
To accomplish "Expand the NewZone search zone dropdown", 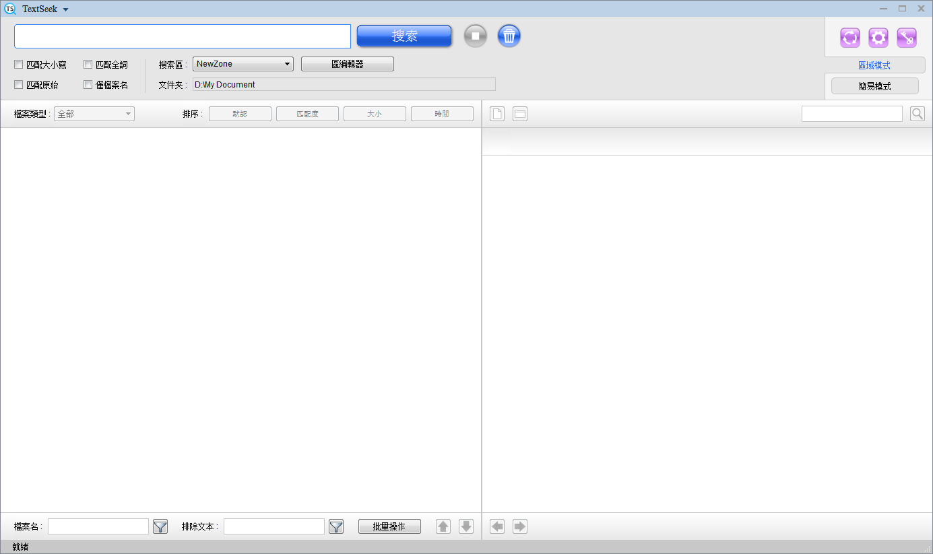I will click(x=243, y=64).
